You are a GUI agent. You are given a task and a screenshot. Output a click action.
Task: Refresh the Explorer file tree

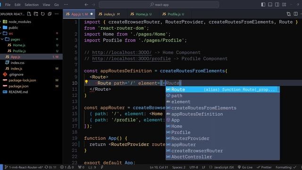43,14
